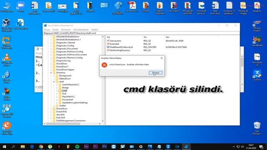
Task: Click the registry path address bar
Action: tap(141, 33)
